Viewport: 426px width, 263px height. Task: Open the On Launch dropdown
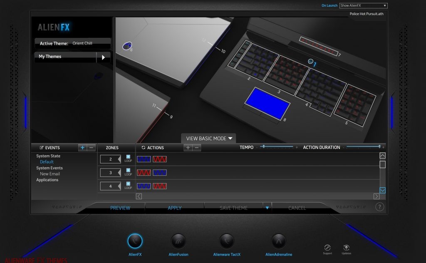click(x=363, y=5)
